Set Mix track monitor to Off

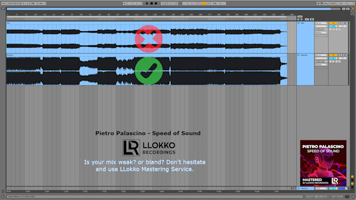click(x=326, y=29)
